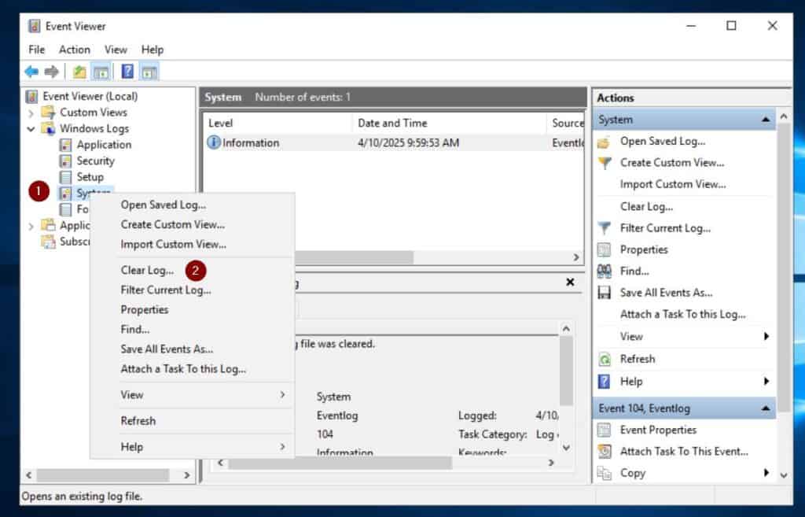
Task: Click the console tree horizontal scrollbar
Action: (103, 475)
